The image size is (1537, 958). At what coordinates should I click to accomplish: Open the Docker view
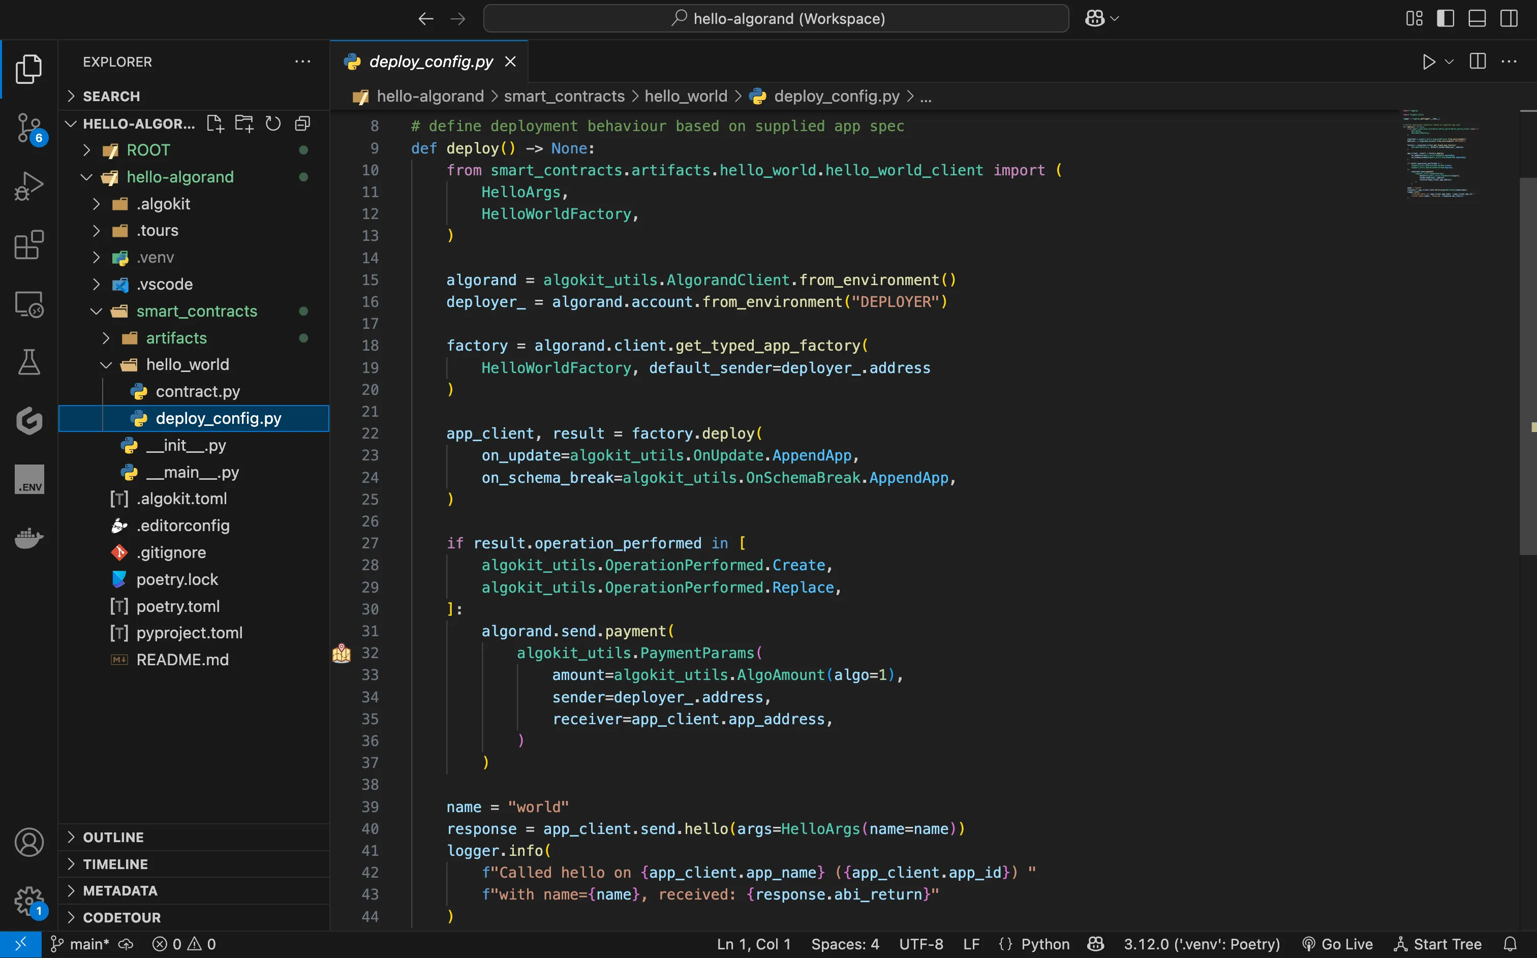pos(28,538)
